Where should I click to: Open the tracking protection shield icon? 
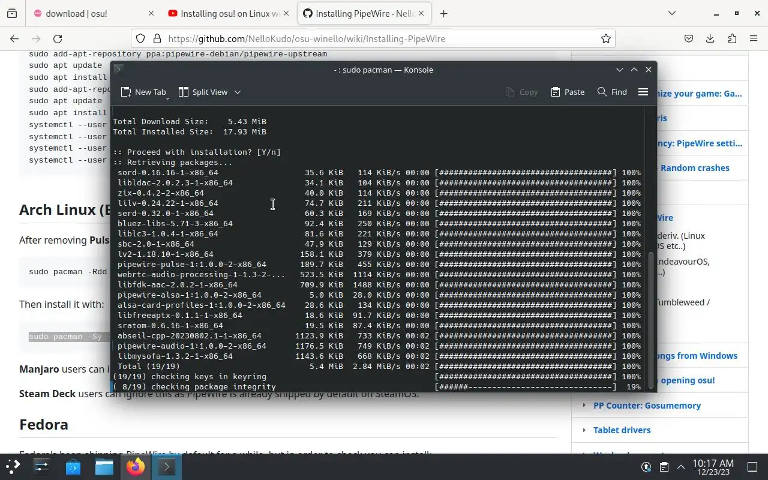140,38
